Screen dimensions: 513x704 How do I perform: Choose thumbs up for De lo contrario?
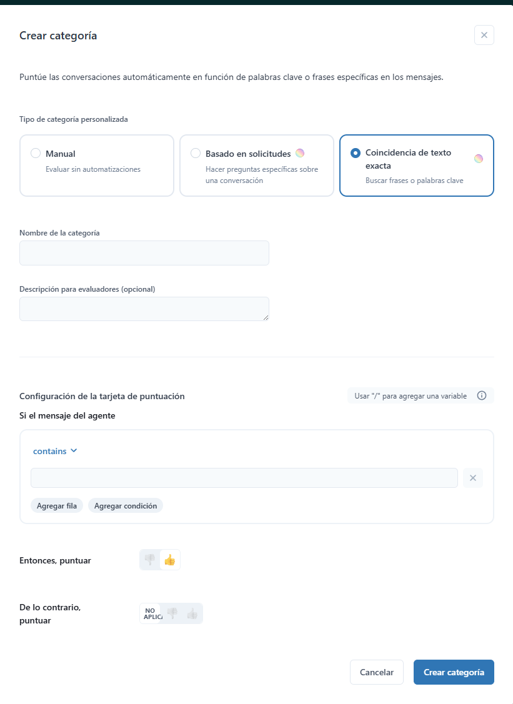click(x=192, y=613)
